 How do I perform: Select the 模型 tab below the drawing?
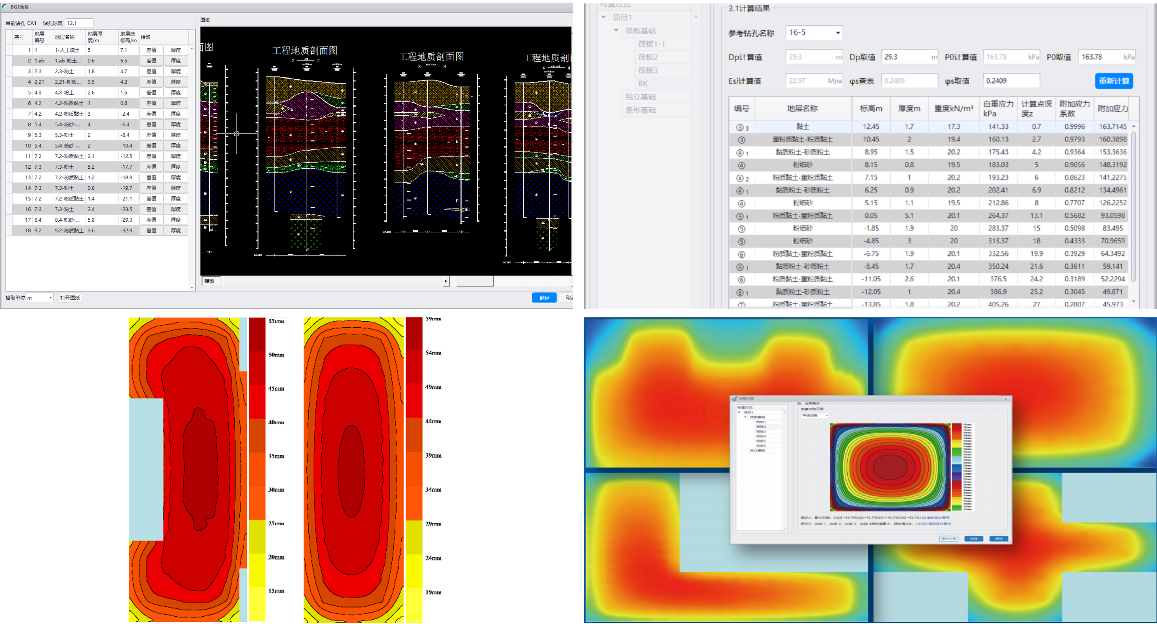pyautogui.click(x=210, y=281)
